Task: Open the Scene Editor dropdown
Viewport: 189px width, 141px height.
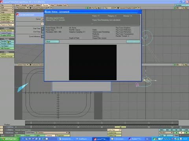Action: click(x=7, y=22)
